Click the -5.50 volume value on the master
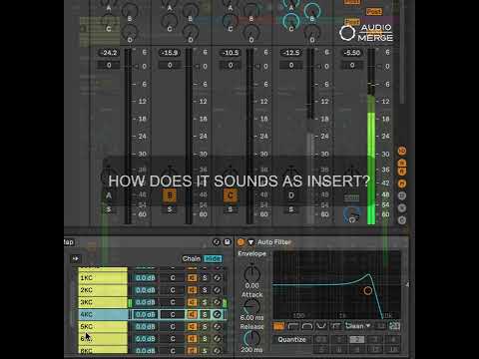 (352, 53)
